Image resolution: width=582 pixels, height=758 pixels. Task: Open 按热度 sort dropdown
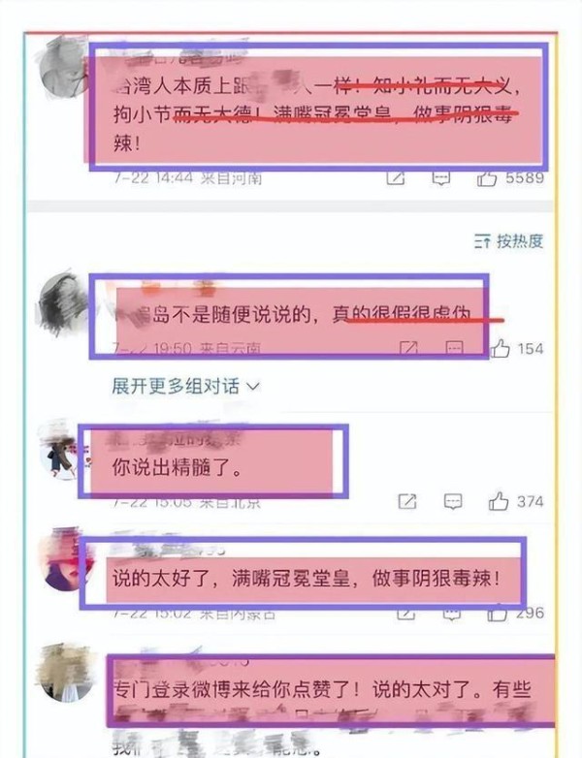click(509, 240)
